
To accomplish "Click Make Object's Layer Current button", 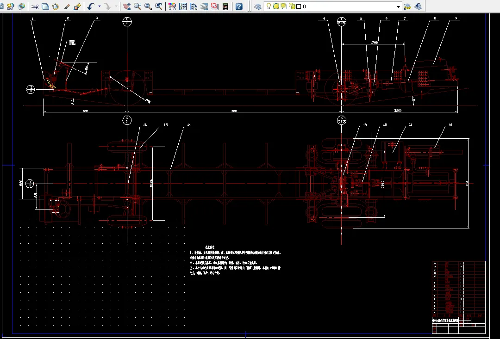I will pos(407,6).
